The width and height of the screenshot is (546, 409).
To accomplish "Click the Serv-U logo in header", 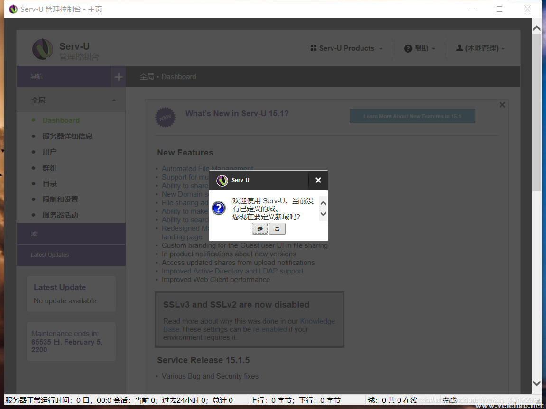I will point(43,49).
